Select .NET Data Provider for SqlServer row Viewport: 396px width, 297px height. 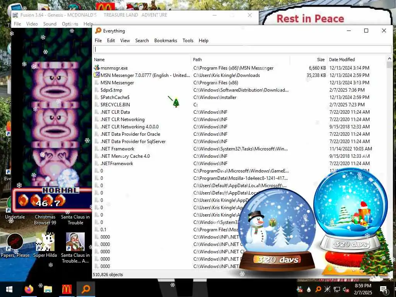[x=239, y=141]
